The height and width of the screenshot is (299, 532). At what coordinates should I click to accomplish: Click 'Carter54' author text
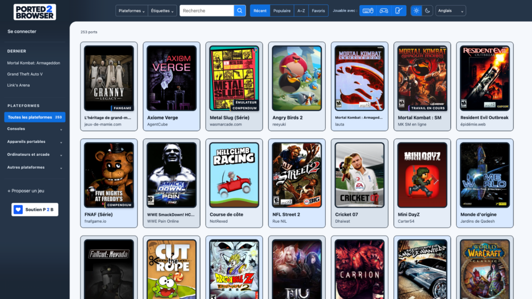[x=406, y=221]
